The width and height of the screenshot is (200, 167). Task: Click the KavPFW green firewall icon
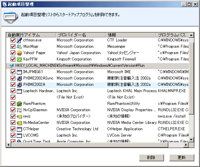[x=19, y=59]
